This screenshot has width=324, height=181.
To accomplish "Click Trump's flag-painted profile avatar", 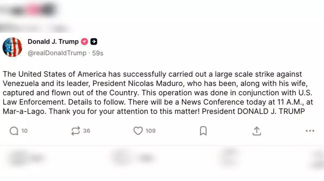I will pyautogui.click(x=12, y=47).
